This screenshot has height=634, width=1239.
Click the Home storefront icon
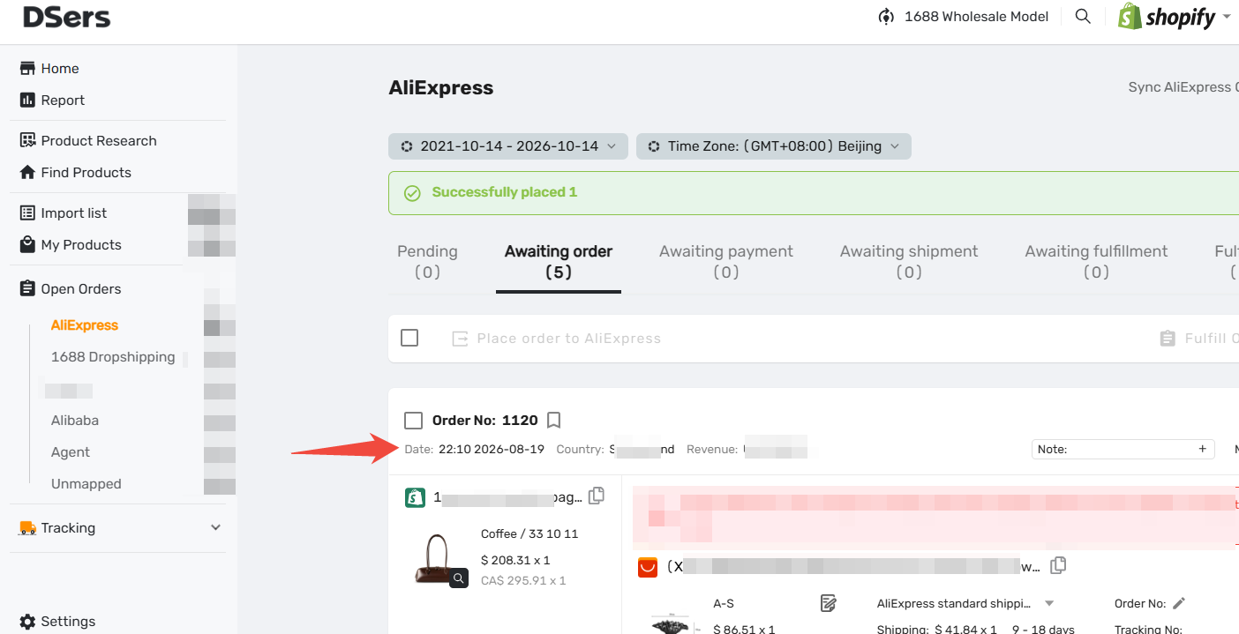click(x=27, y=68)
